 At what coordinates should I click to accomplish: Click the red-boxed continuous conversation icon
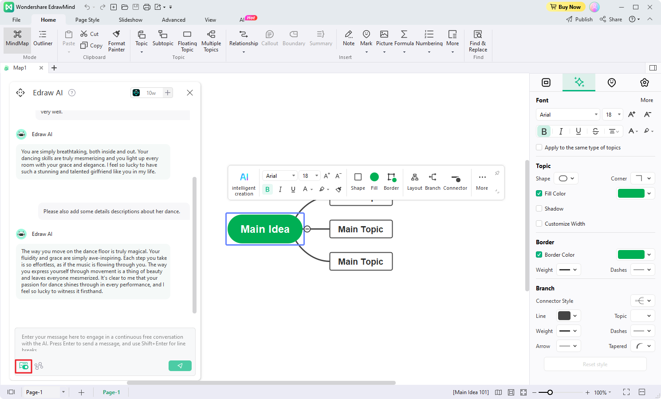point(24,366)
